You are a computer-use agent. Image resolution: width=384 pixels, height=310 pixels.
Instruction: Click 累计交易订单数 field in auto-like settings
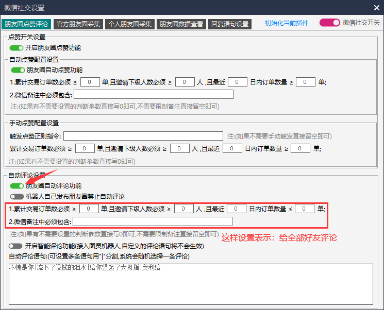point(90,82)
